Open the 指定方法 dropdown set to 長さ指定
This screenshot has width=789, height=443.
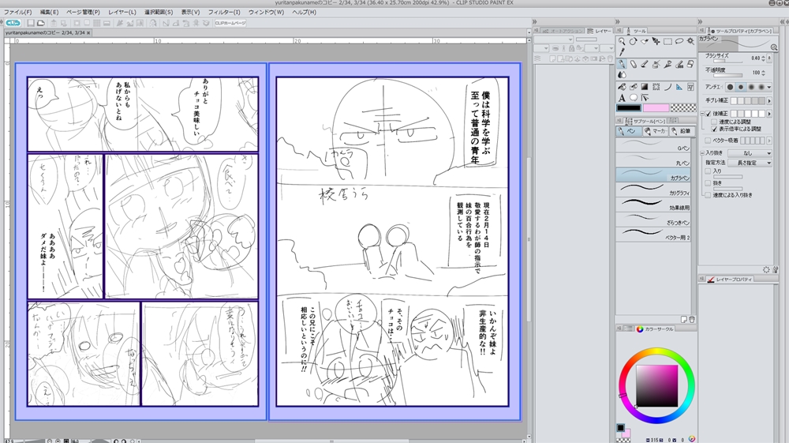pos(750,163)
